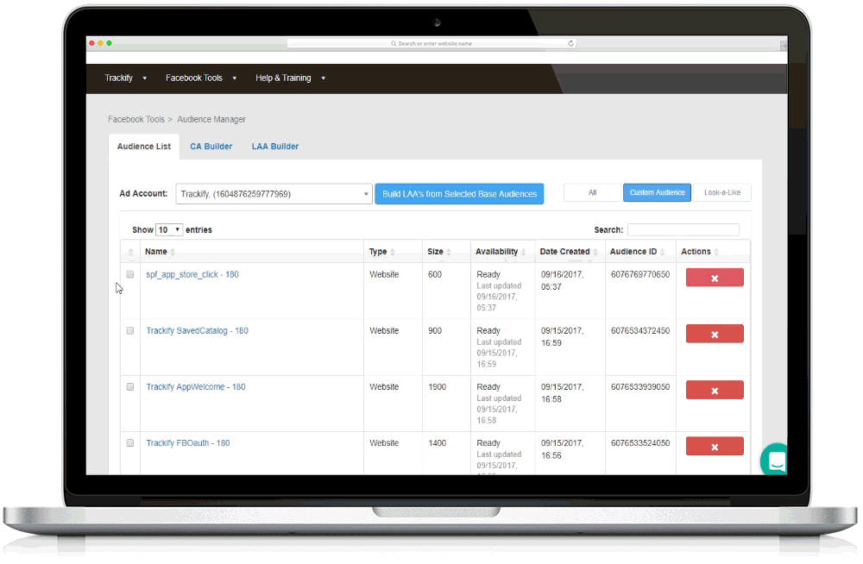Expand the Facebook Tools menu
The height and width of the screenshot is (564, 863).
coord(201,78)
